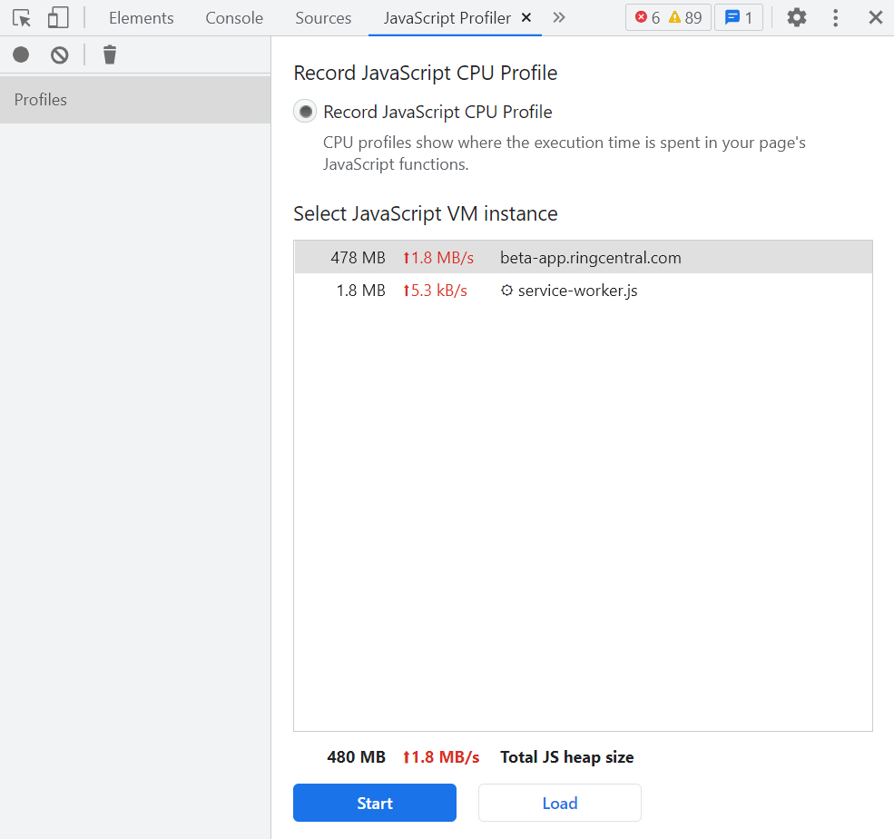Open the hidden panels chevron menu
Screen dimensions: 894x839
coord(559,17)
